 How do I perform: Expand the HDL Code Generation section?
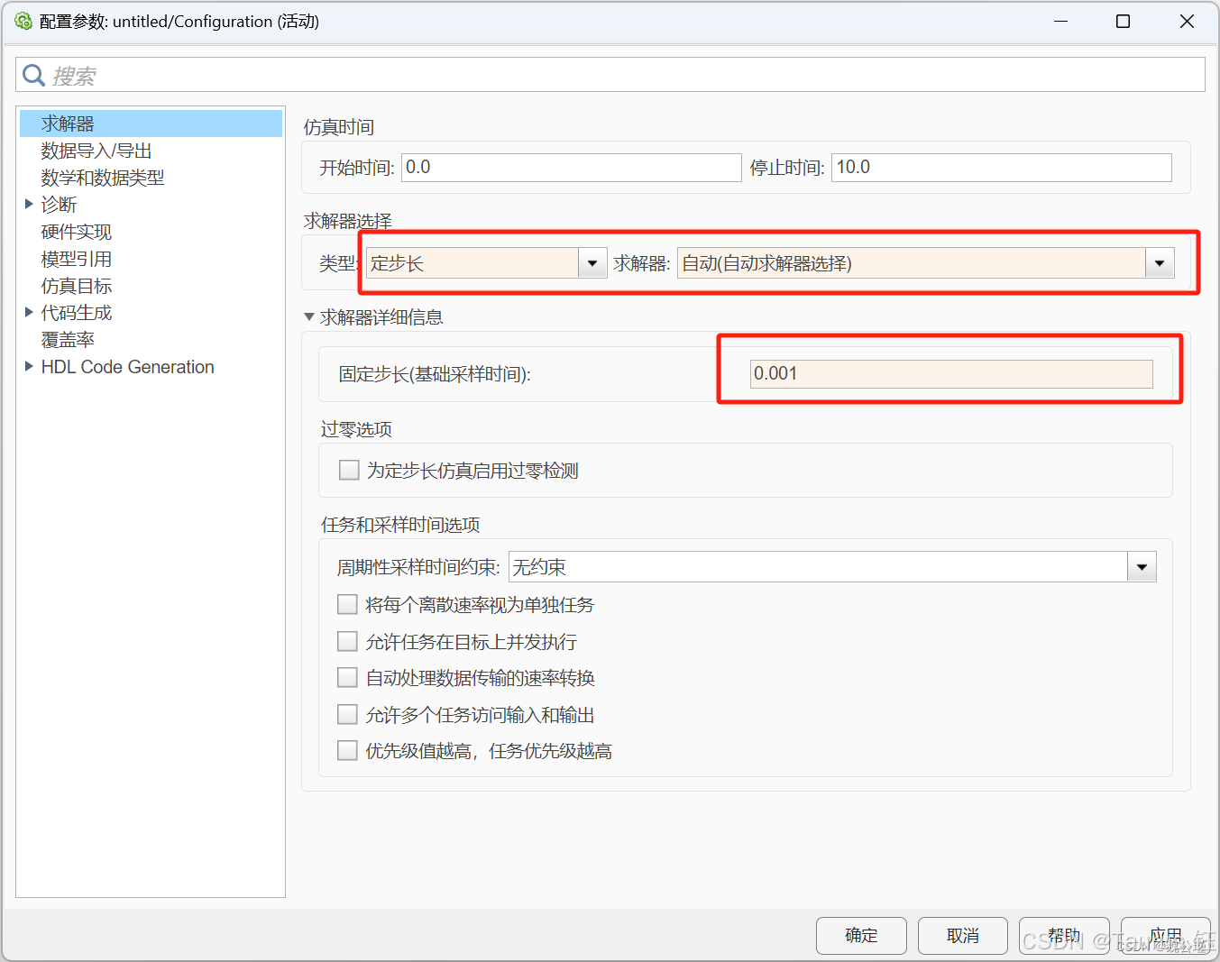(29, 367)
